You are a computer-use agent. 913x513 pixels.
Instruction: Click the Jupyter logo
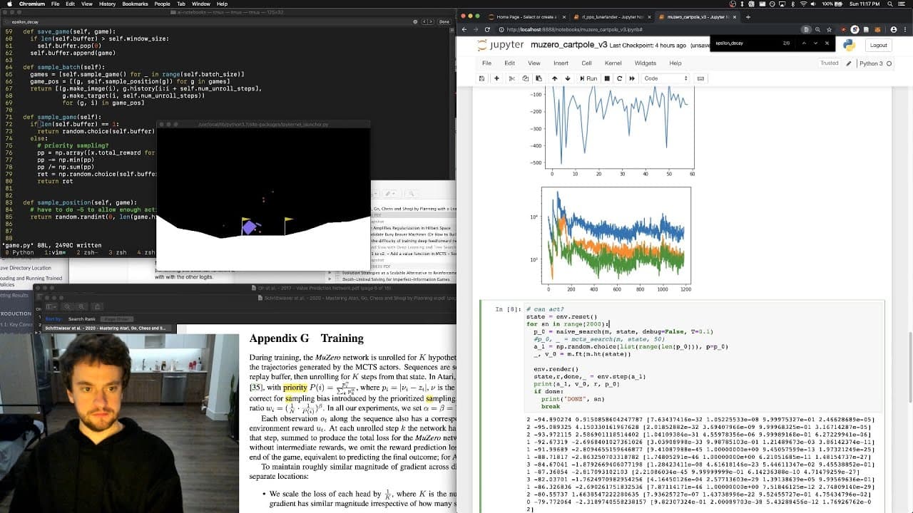501,45
